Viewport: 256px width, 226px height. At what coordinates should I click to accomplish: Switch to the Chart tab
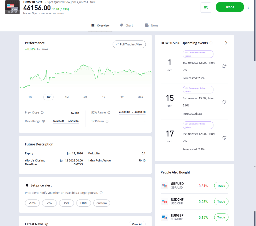coord(126,25)
